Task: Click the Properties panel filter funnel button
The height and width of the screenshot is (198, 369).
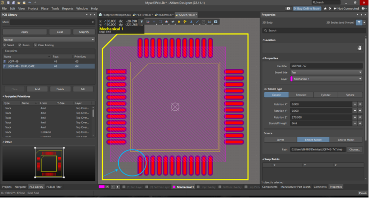Action: coord(359,23)
